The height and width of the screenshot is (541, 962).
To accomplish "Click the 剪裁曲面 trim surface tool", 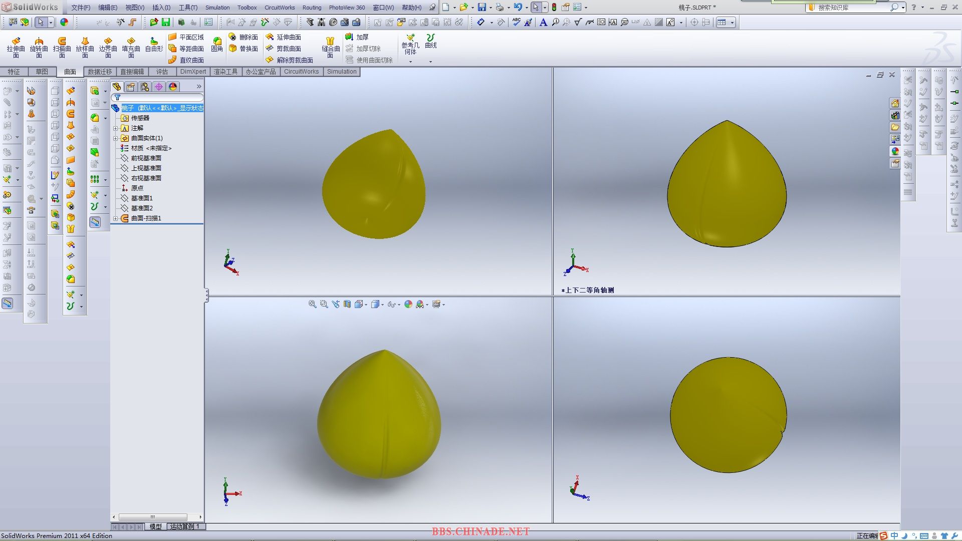I will pos(283,49).
